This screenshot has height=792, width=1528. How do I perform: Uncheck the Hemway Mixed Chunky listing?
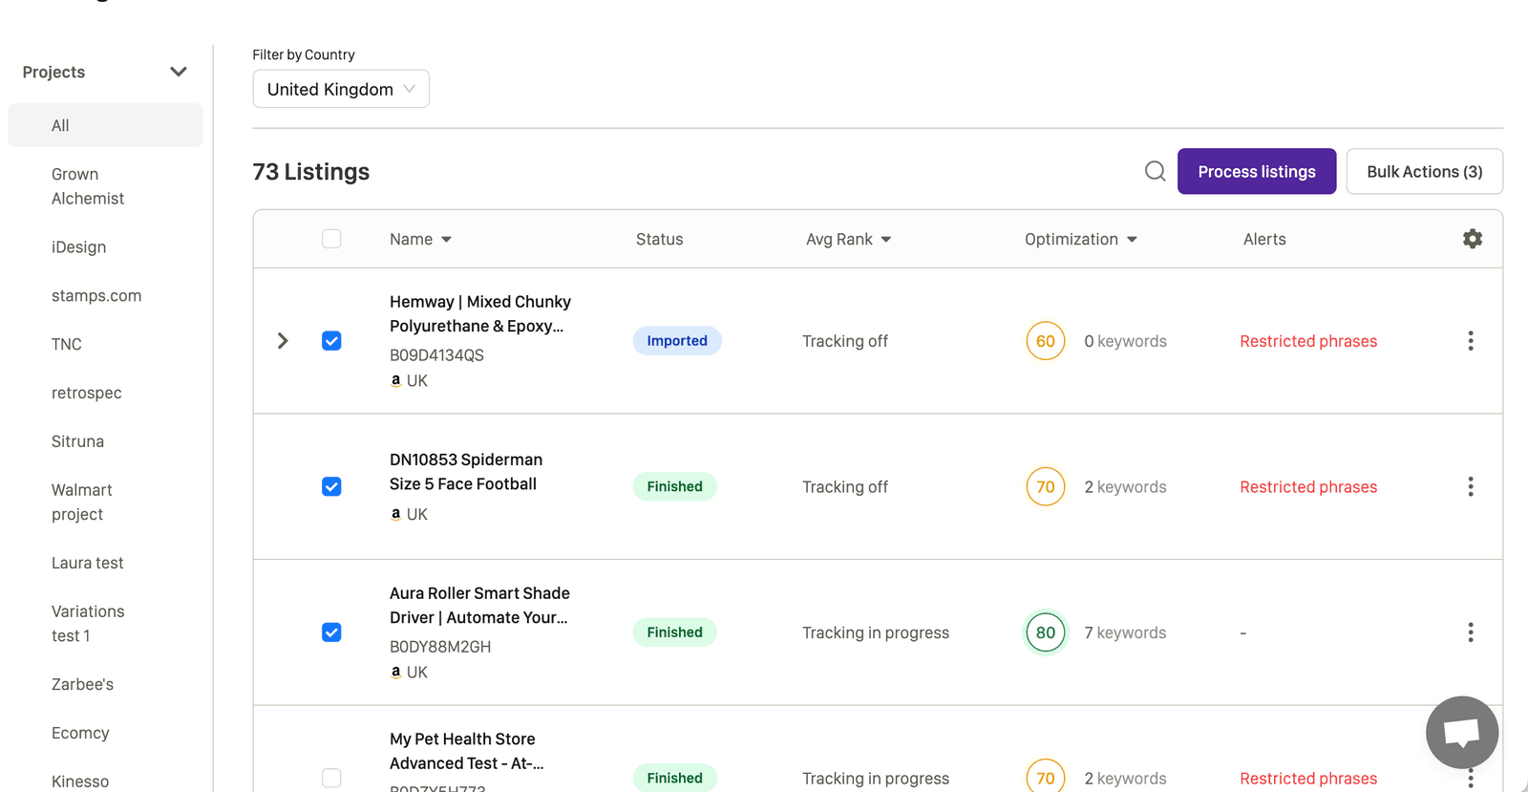tap(331, 341)
